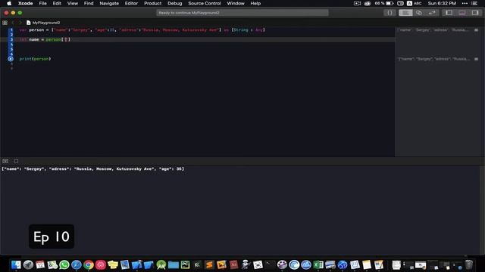Viewport: 485px width, 272px height.
Task: Toggle the inspectors right panel
Action: pos(475,13)
